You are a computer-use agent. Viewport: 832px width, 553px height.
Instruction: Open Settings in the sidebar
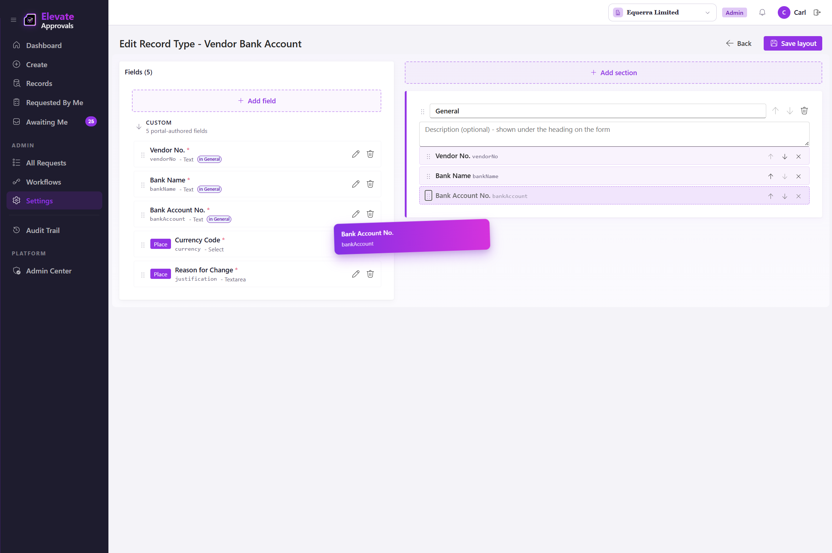(54, 201)
